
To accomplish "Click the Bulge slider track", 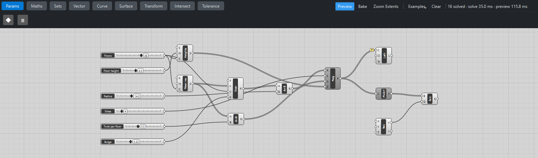I will click(139, 141).
